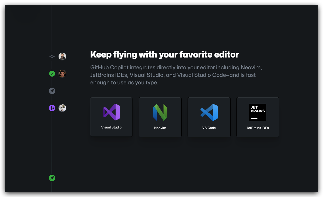The height and width of the screenshot is (197, 323).
Task: Click the timeline line above the commit node
Action: point(52,27)
